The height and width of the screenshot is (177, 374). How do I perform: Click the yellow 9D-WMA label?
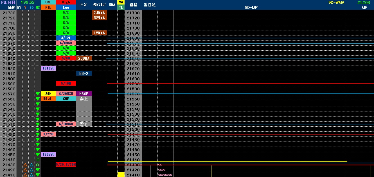336,2
